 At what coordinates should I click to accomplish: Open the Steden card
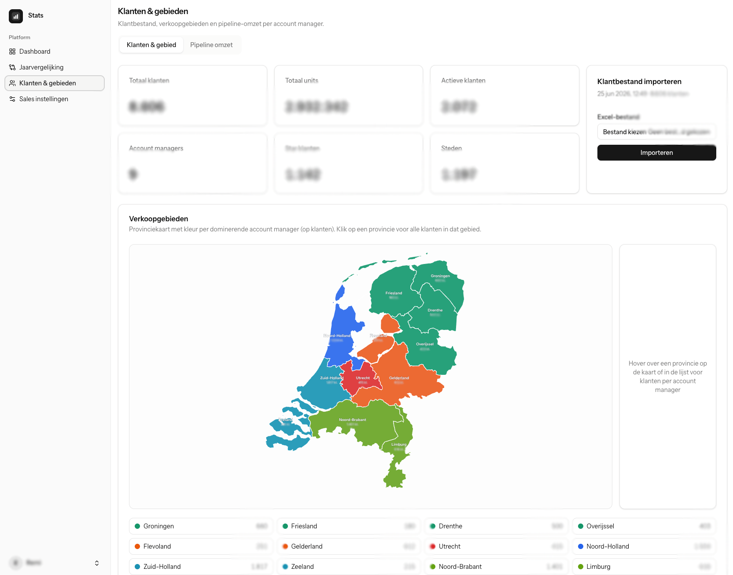505,163
